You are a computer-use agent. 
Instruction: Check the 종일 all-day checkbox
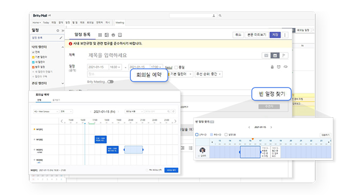(176, 67)
